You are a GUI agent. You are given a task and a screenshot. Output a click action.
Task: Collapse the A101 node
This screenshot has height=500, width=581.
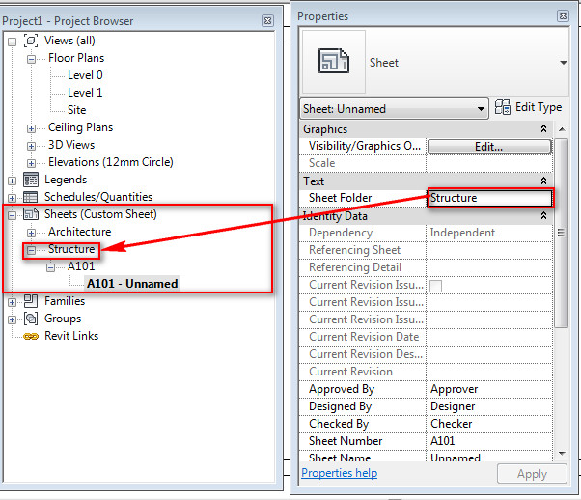pyautogui.click(x=51, y=267)
